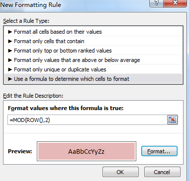Open dialog help question mark button
The image size is (189, 181).
click(156, 3)
